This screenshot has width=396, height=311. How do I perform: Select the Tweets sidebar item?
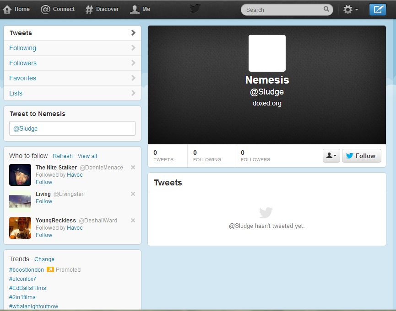coord(72,33)
